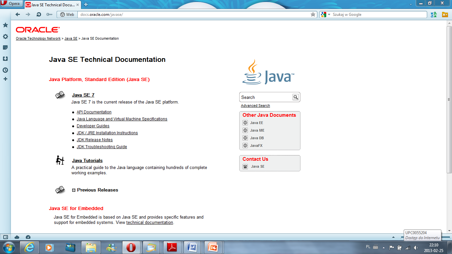Switch to the Opera taskbar button
Viewport: 452px width, 254px height.
tap(132, 247)
